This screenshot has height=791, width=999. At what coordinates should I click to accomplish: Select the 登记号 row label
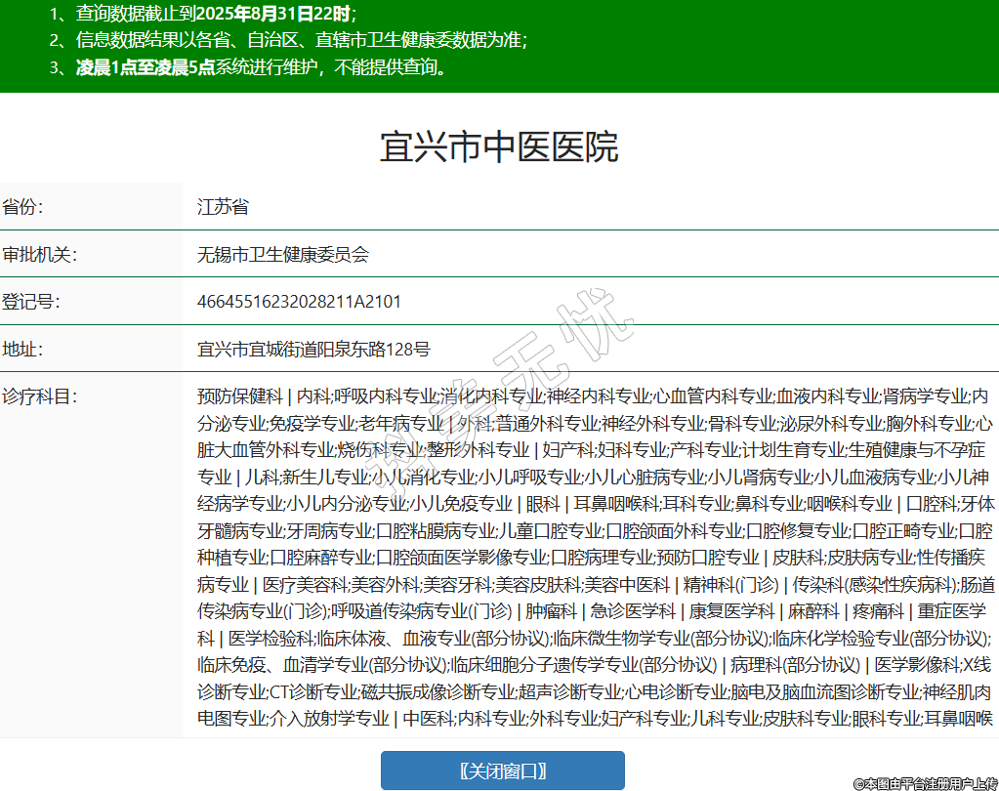coord(31,302)
